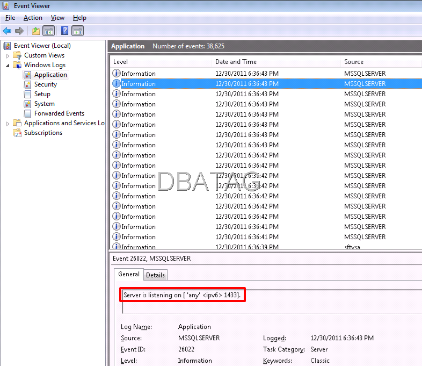
Task: Open the View menu
Action: 57,18
